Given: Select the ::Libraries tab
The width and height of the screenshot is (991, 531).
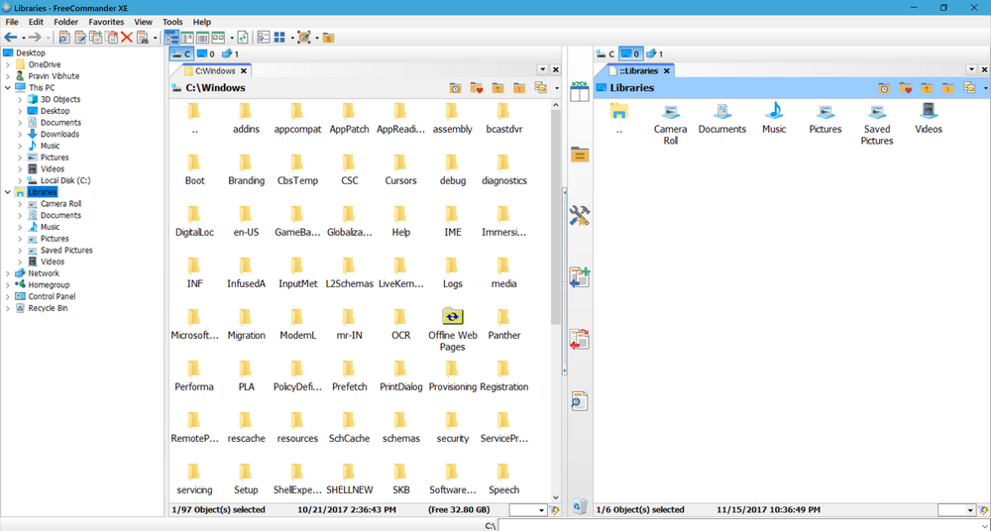Looking at the screenshot, I should click(x=638, y=70).
